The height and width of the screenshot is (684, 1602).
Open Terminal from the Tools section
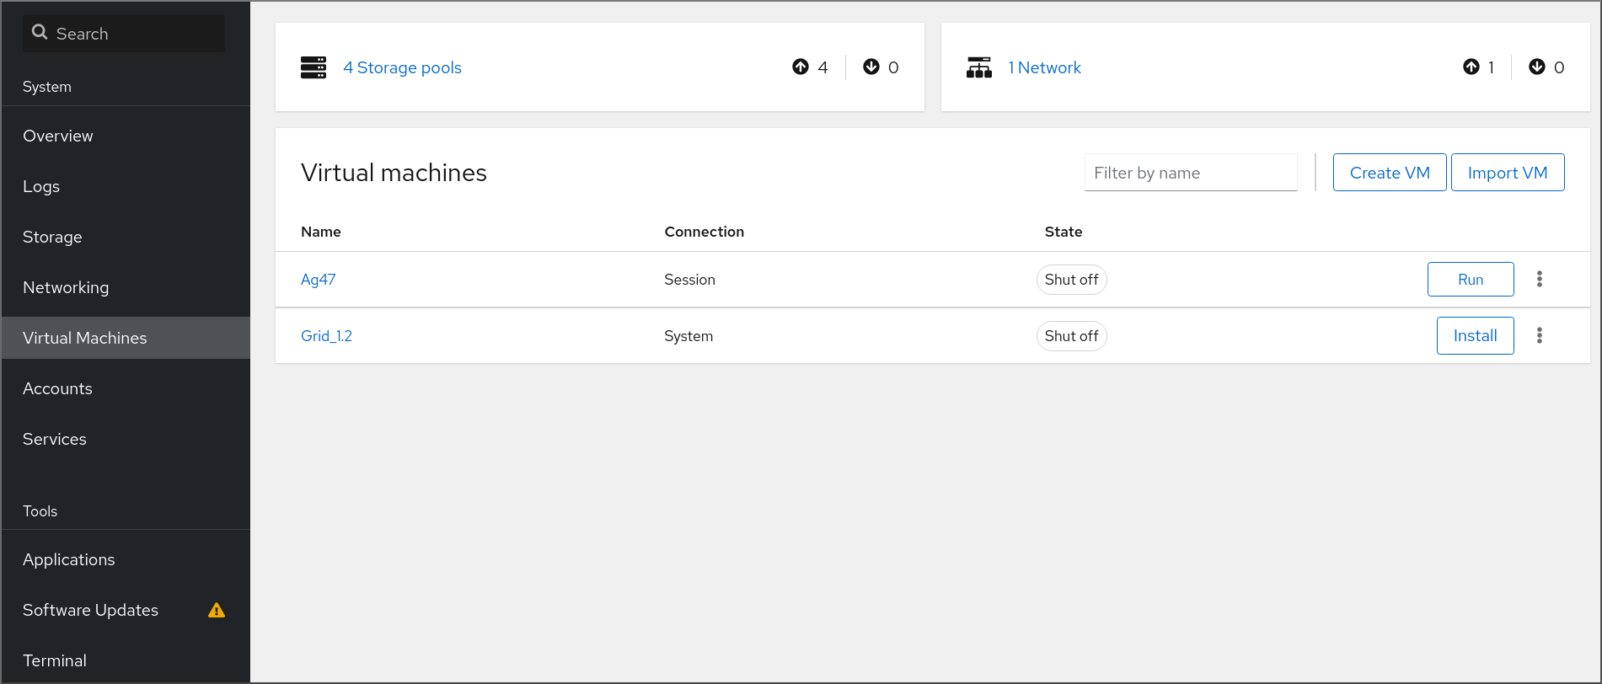point(55,660)
